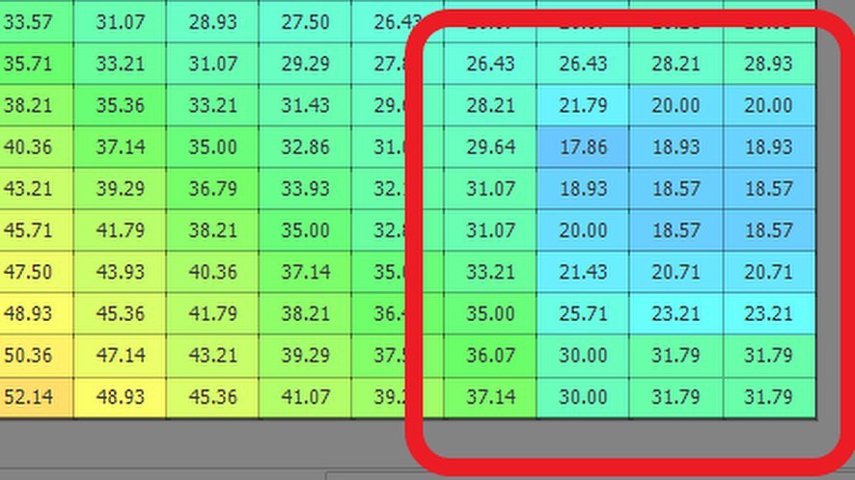
Task: Select the cell containing 47.14
Action: tap(121, 356)
